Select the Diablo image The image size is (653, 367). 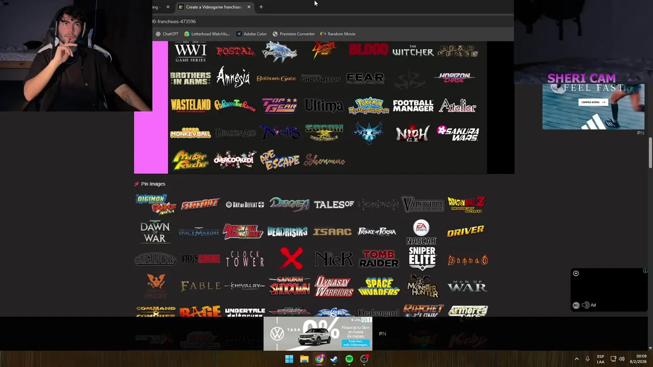[x=468, y=260]
